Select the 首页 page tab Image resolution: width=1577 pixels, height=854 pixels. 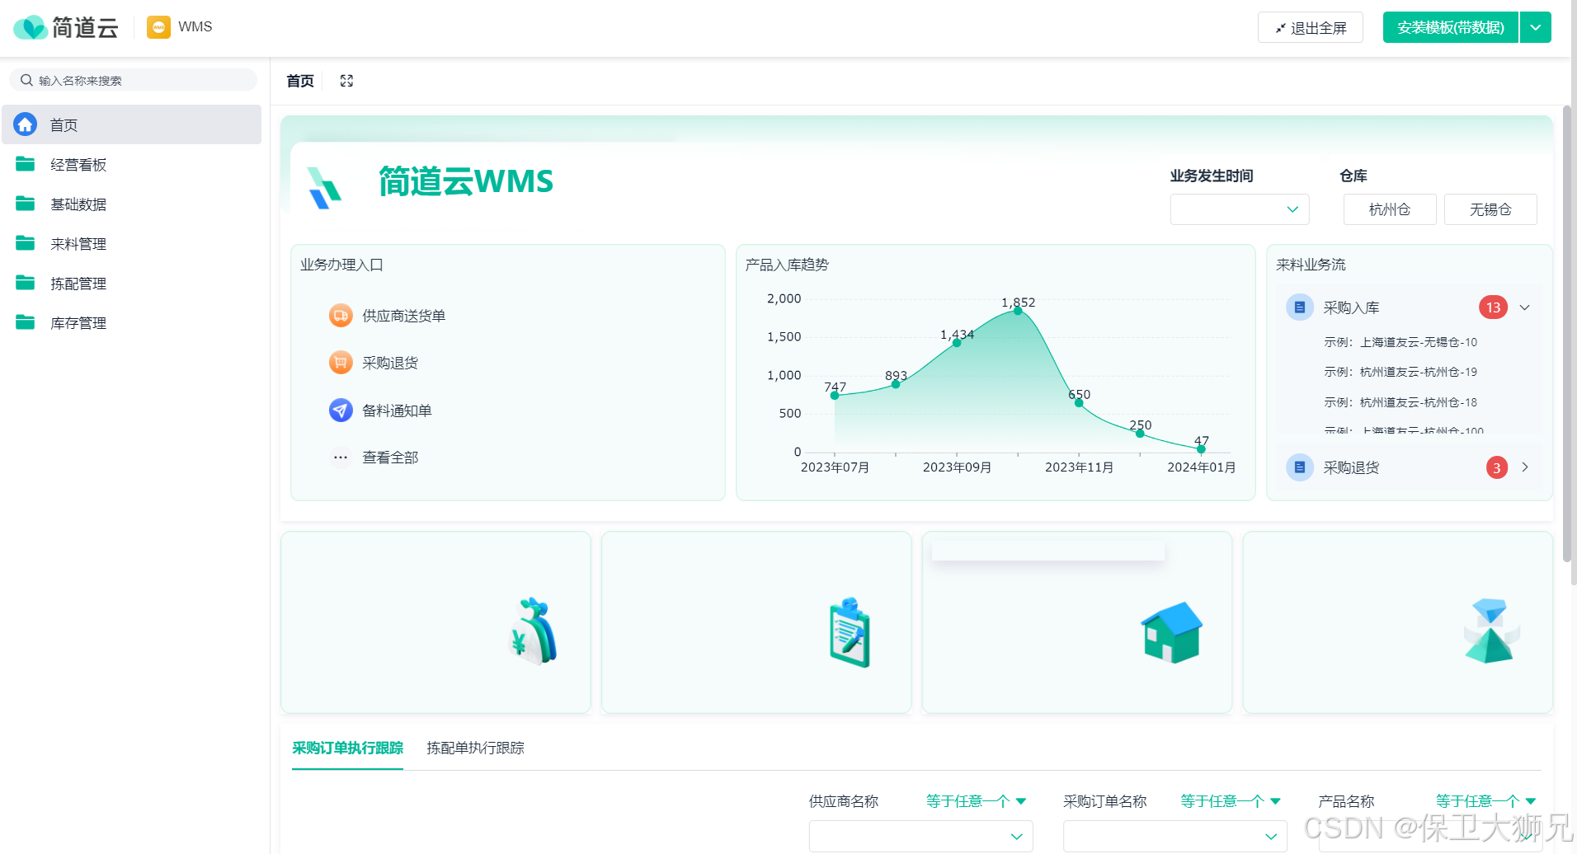click(x=300, y=81)
